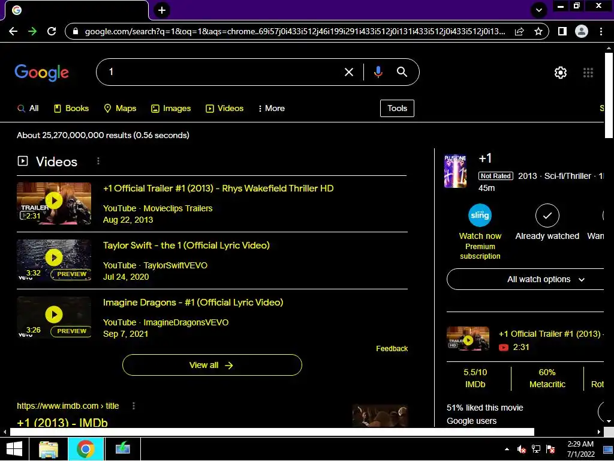The width and height of the screenshot is (614, 461).
Task: Click the muted volume tray icon
Action: (x=521, y=449)
